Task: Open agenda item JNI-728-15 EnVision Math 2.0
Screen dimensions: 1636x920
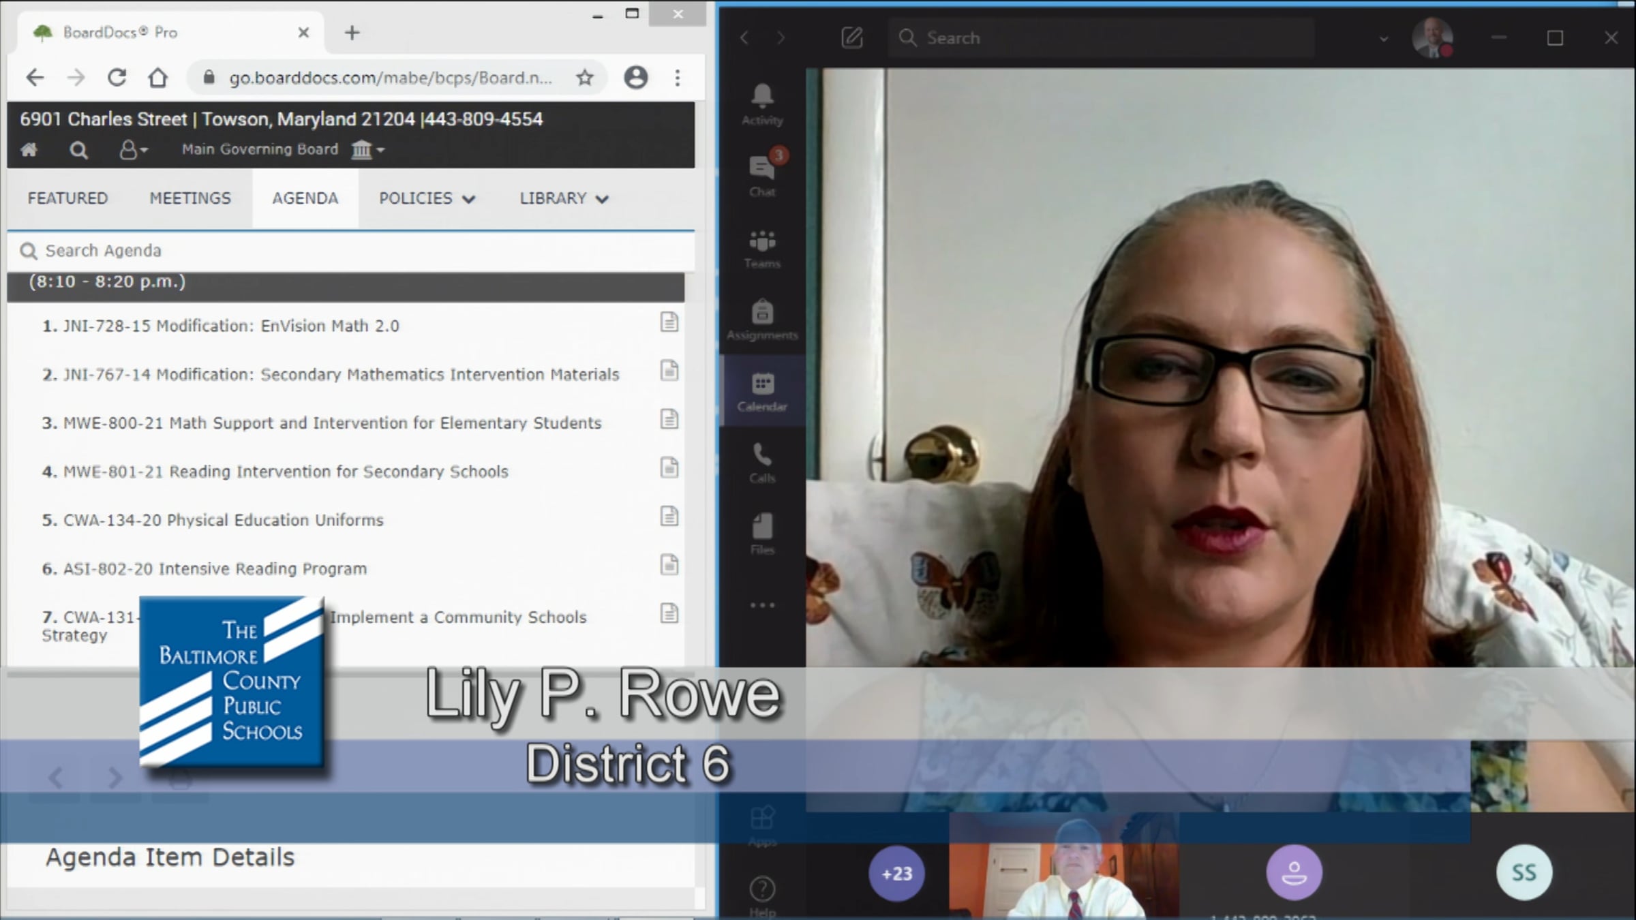Action: [x=221, y=326]
